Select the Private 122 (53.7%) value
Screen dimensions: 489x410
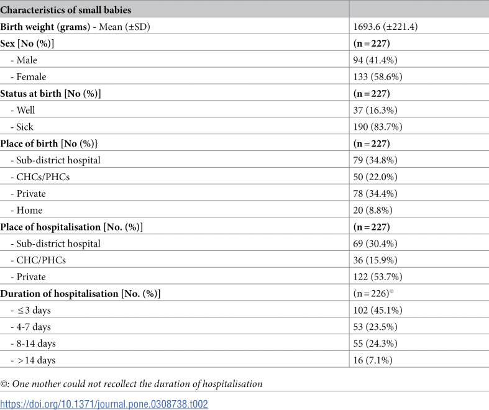pos(378,277)
